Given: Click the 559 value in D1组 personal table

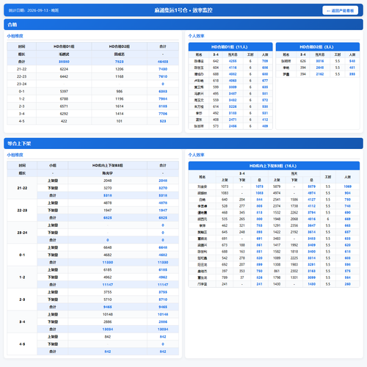Looking at the screenshot, I should pyautogui.click(x=216, y=100).
